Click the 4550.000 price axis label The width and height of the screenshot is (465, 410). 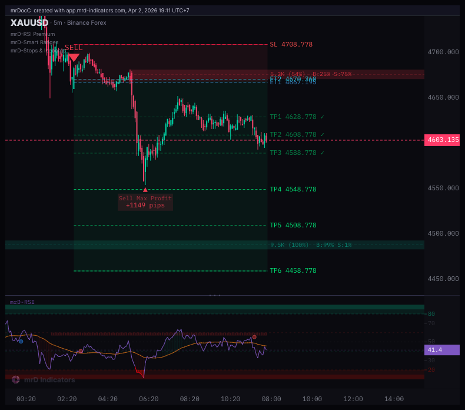(x=443, y=189)
